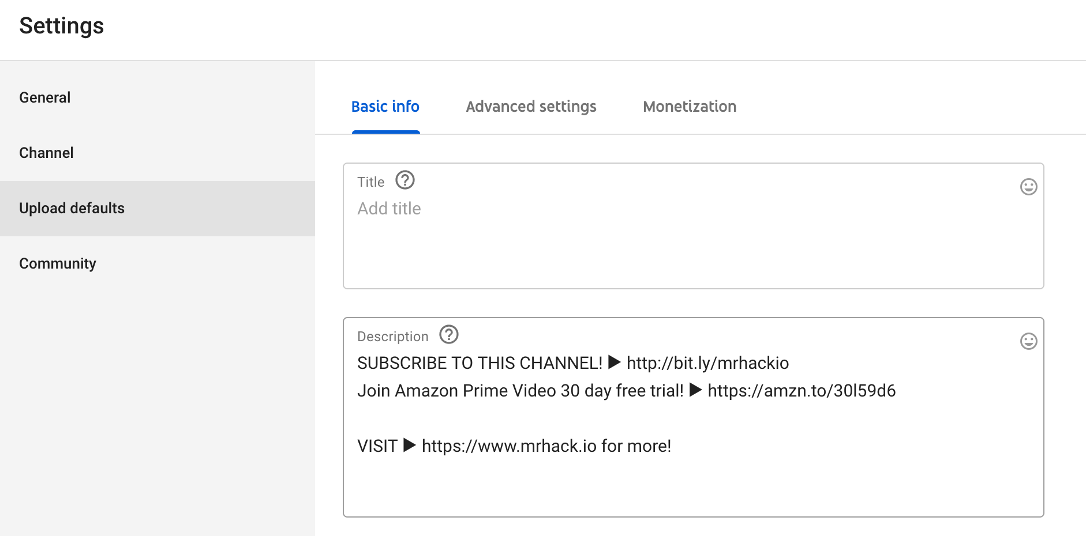1086x536 pixels.
Task: Click the triangle symbol after VISIT
Action: click(409, 446)
